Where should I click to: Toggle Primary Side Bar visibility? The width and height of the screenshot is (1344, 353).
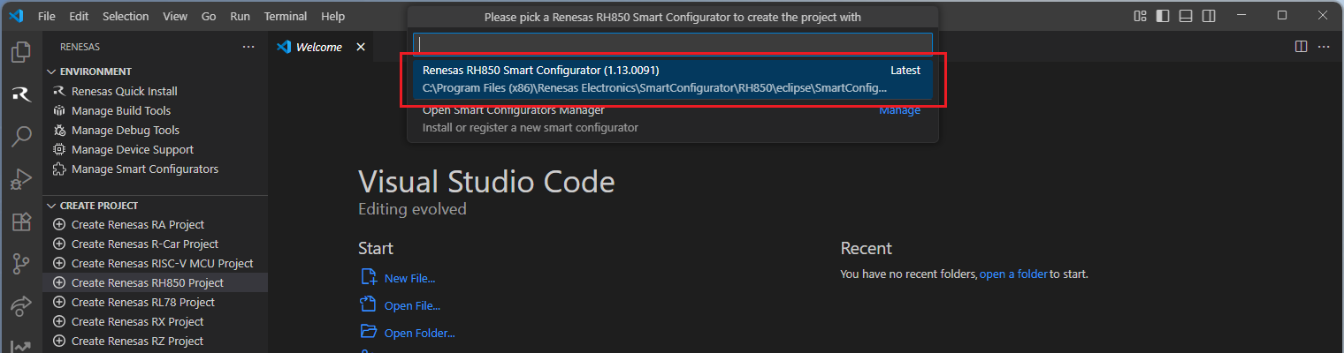point(1164,16)
